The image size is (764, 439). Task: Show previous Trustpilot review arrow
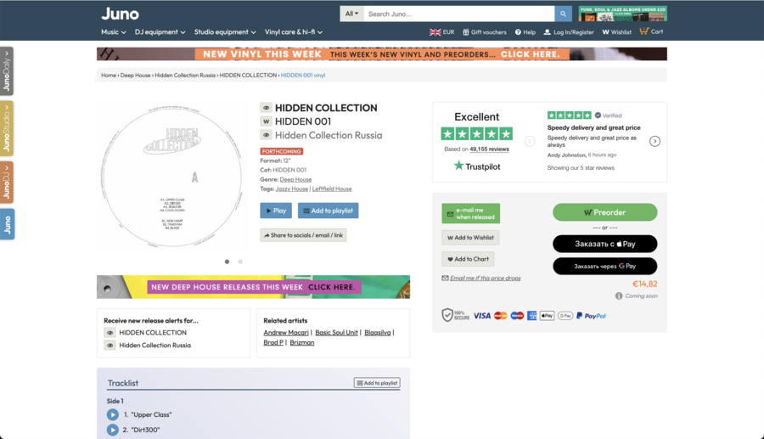tap(530, 141)
